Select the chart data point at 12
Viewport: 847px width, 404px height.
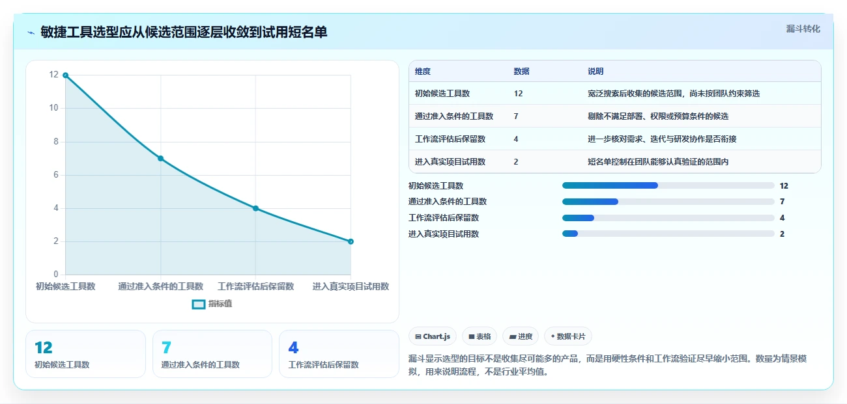coord(65,75)
